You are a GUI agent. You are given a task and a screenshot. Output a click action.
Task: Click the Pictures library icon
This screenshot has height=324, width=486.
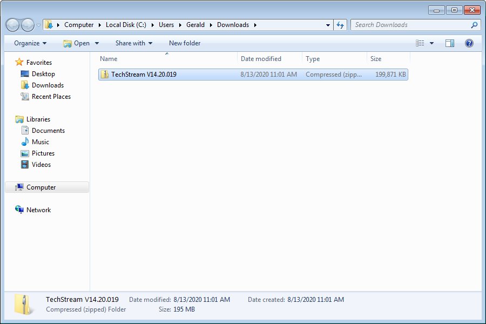coord(25,153)
